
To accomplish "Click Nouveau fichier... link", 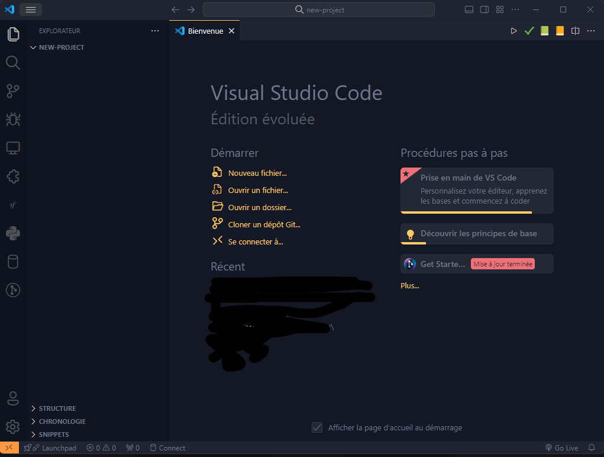I will (x=257, y=173).
